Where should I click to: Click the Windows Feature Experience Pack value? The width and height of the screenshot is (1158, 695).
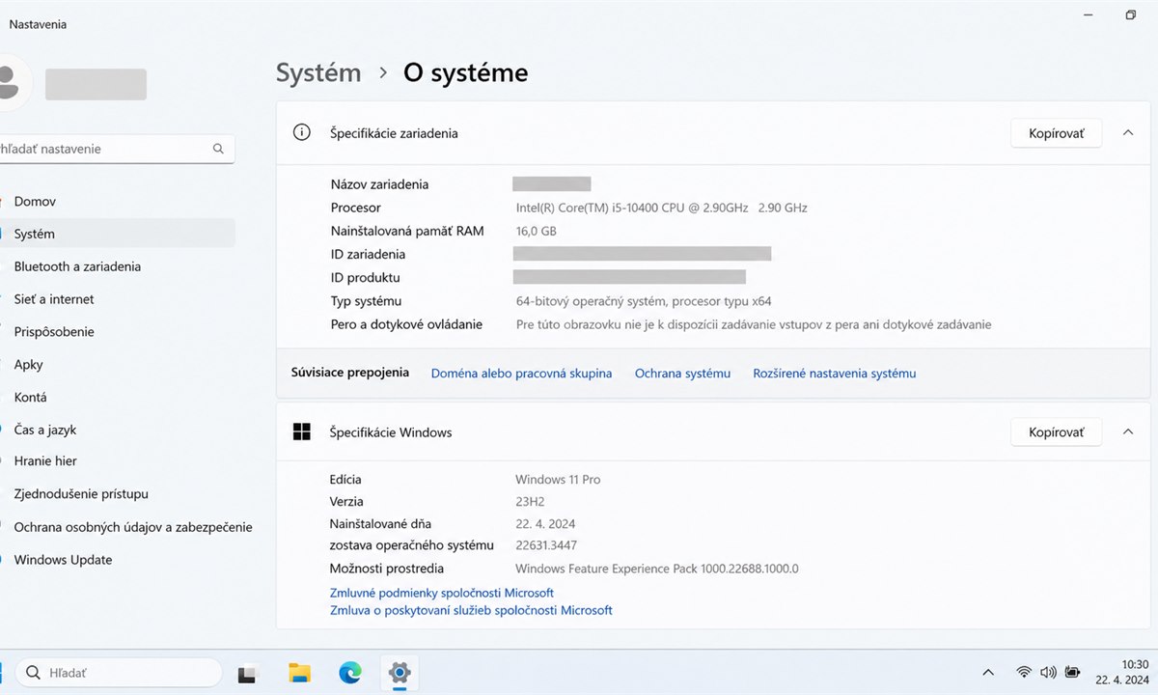click(x=657, y=569)
